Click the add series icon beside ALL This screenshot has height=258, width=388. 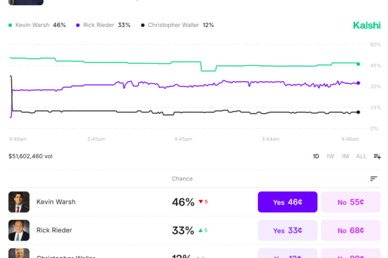coord(377,156)
